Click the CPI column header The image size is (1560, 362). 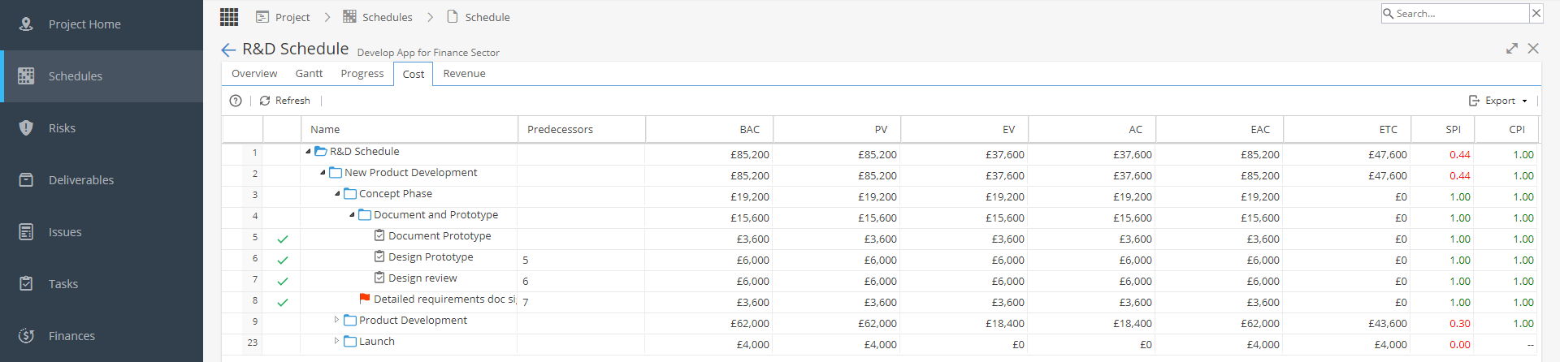[1506, 129]
